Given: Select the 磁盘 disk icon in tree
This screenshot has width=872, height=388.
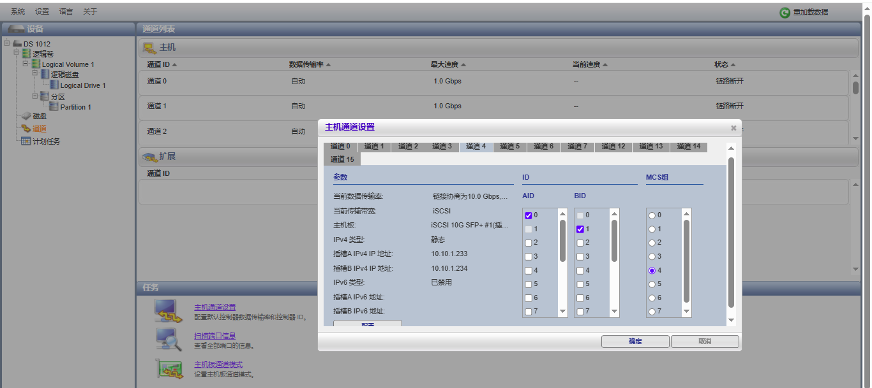Looking at the screenshot, I should 26,116.
